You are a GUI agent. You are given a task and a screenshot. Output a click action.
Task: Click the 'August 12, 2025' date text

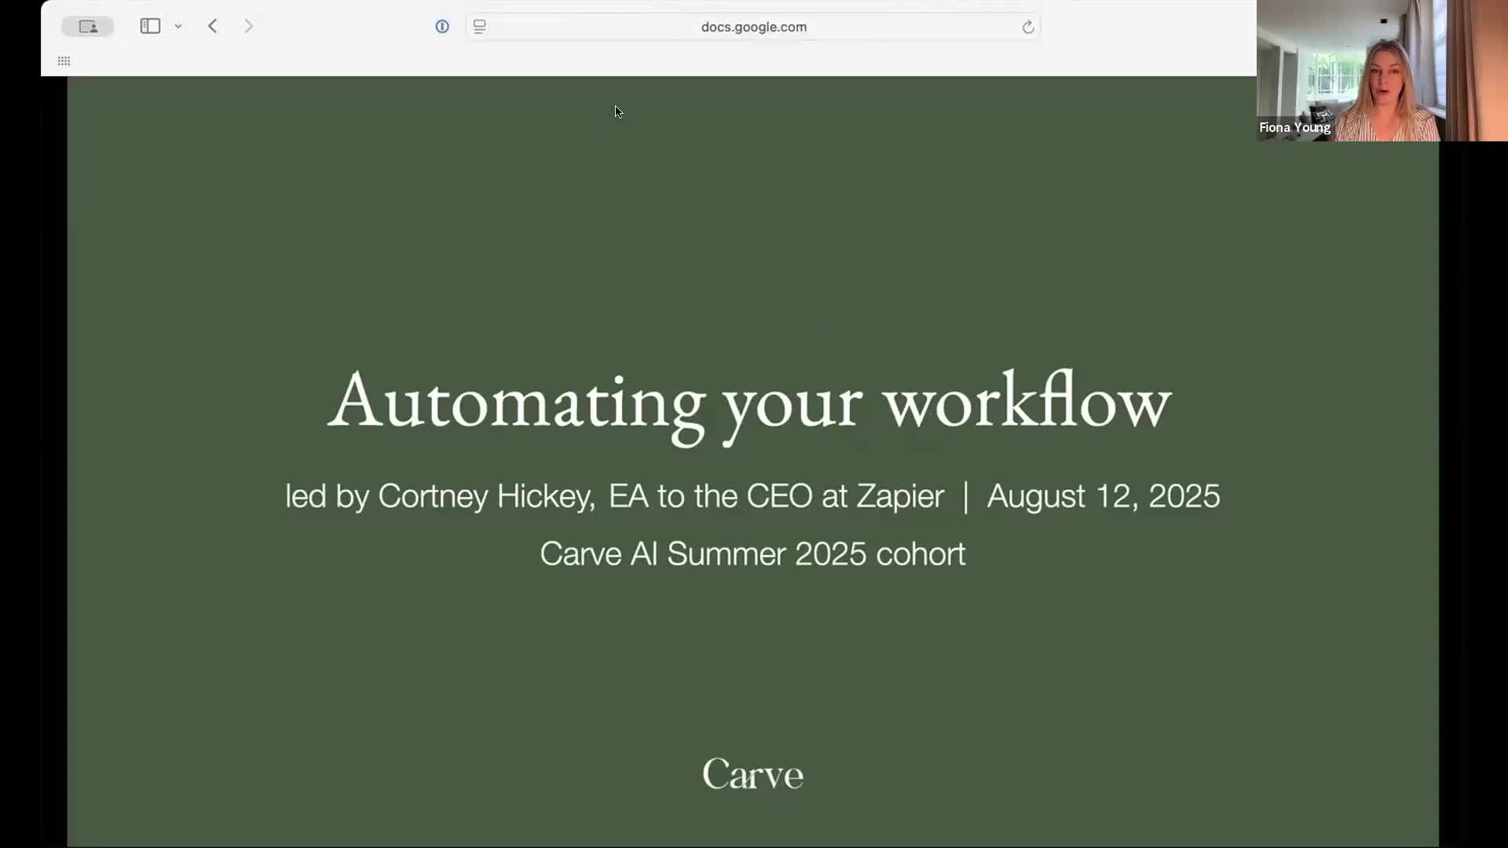pyautogui.click(x=1103, y=496)
